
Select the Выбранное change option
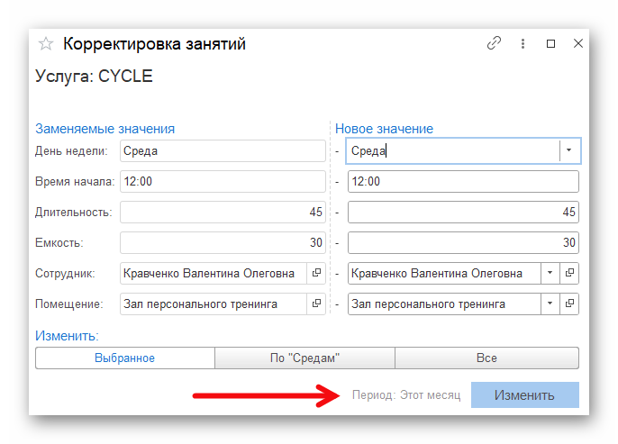click(125, 358)
